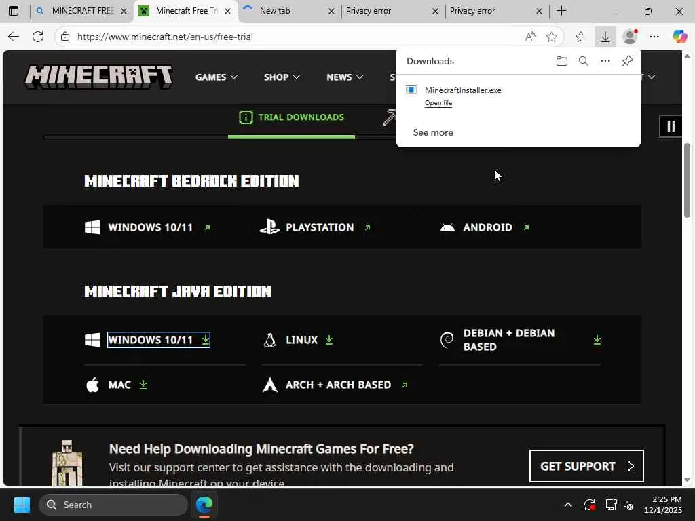Viewport: 695px width, 521px height.
Task: Switch to second Privacy error tab
Action: point(497,11)
